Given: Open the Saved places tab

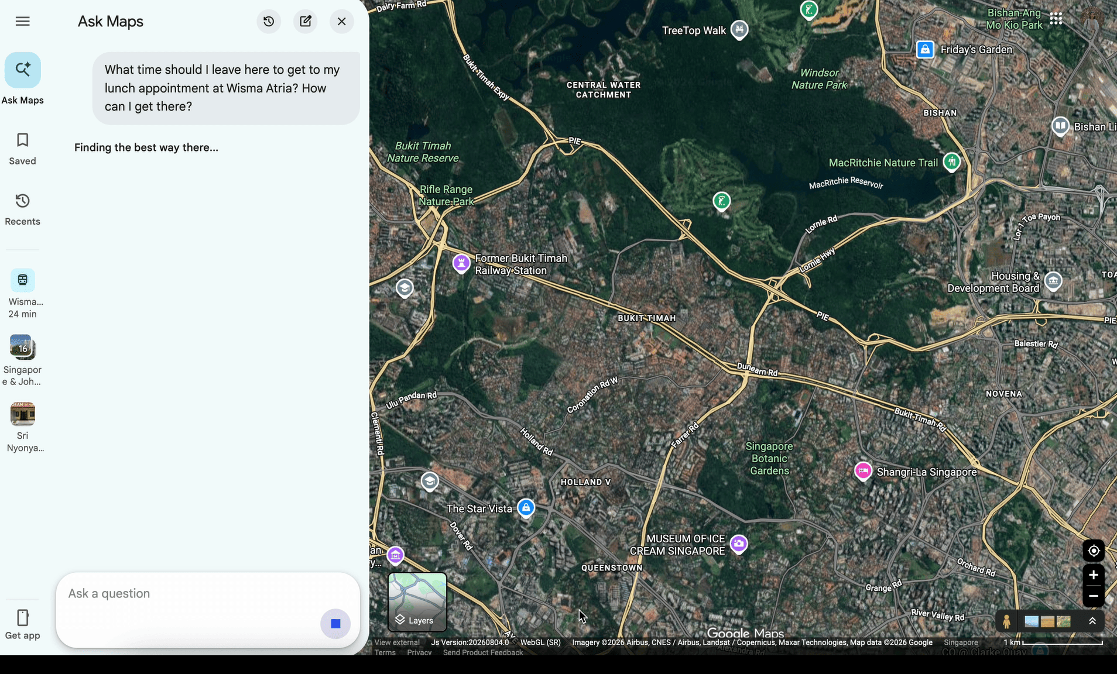Looking at the screenshot, I should tap(23, 149).
